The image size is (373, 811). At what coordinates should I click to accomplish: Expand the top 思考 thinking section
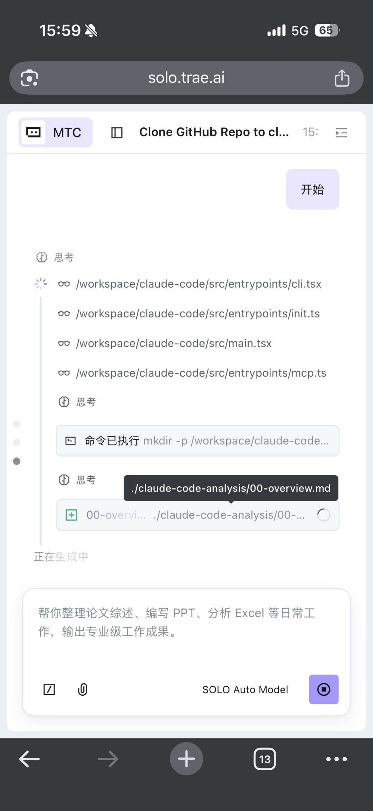(55, 257)
